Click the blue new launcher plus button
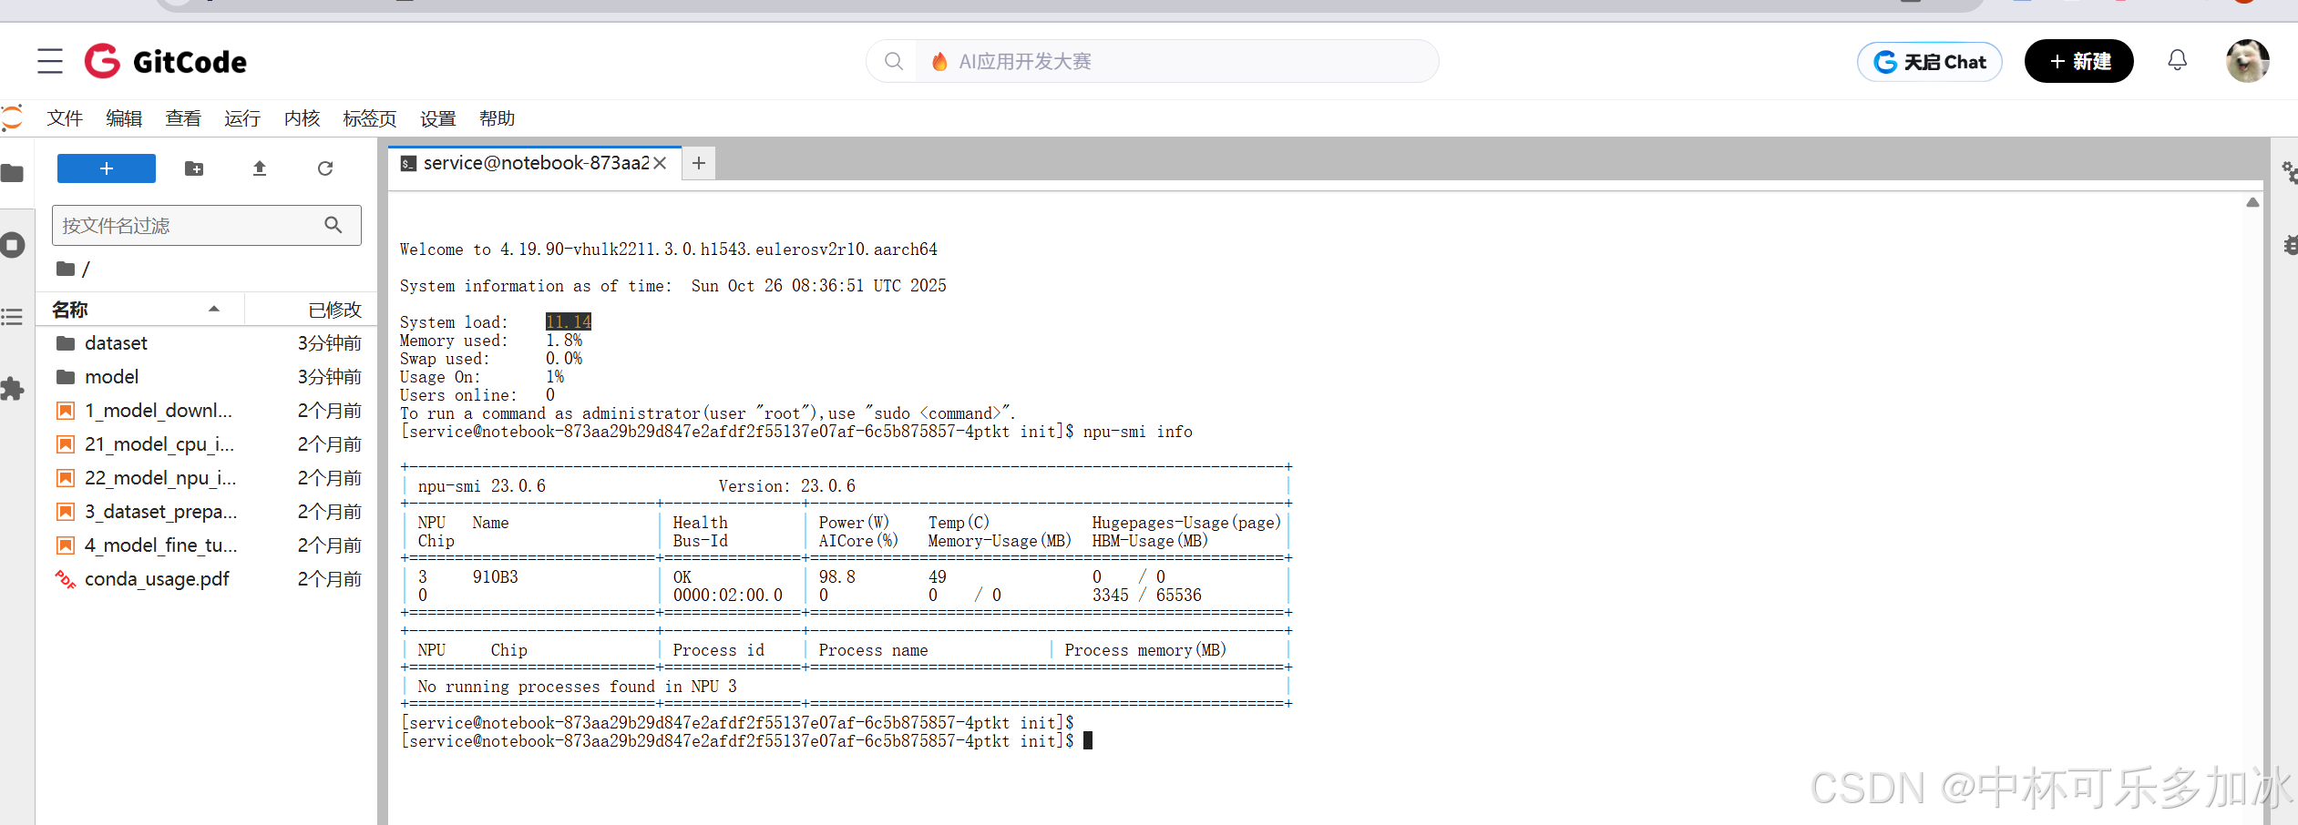Image resolution: width=2298 pixels, height=825 pixels. pos(107,168)
